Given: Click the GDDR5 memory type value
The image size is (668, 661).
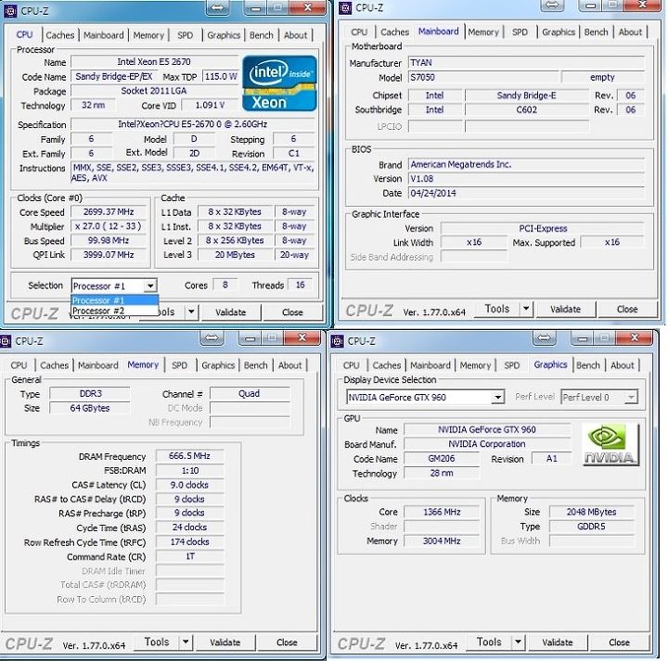Looking at the screenshot, I should pyautogui.click(x=591, y=527).
